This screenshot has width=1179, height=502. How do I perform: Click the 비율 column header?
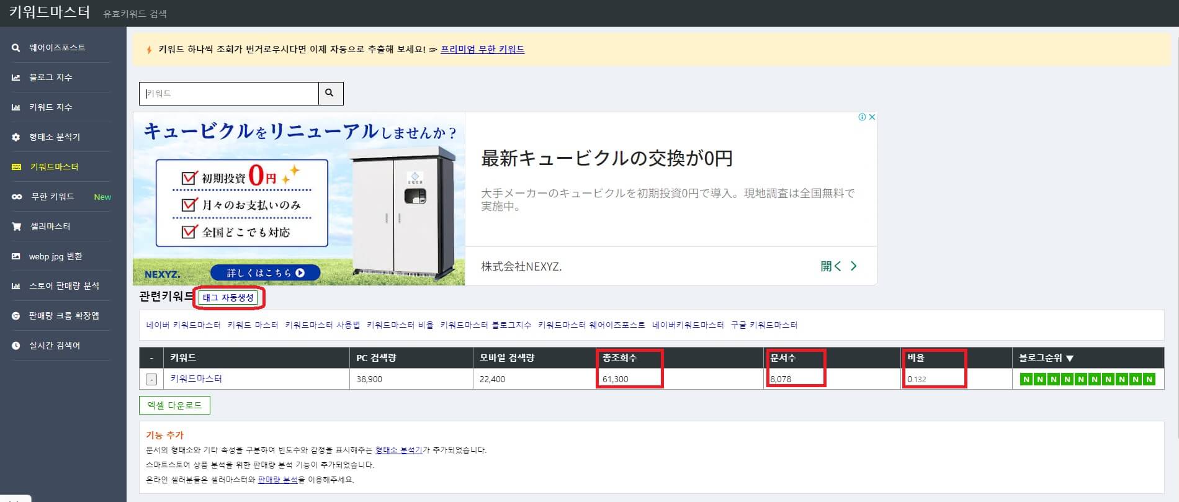916,358
